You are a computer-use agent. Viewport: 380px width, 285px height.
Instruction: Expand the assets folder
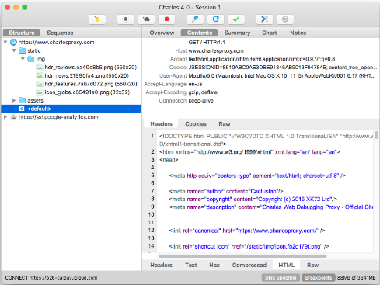[x=14, y=100]
